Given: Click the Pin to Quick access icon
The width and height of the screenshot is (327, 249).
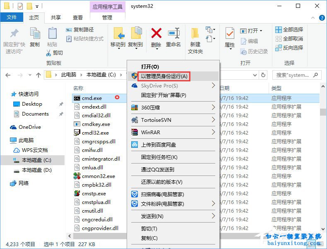Looking at the screenshot, I should (14, 34).
